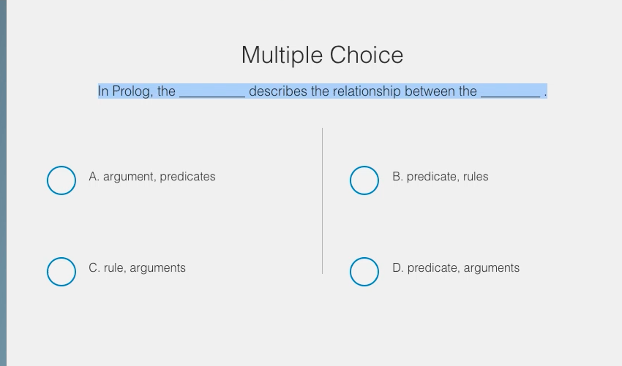622x366 pixels.
Task: Click the "C. rule, arguments" answer text
Action: point(137,268)
